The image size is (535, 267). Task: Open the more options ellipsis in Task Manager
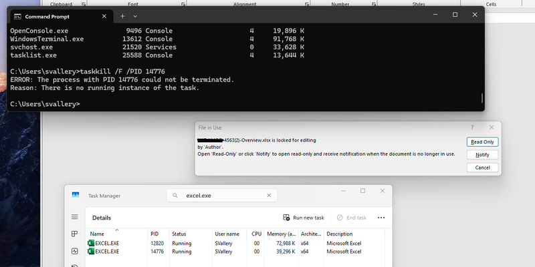pos(381,218)
